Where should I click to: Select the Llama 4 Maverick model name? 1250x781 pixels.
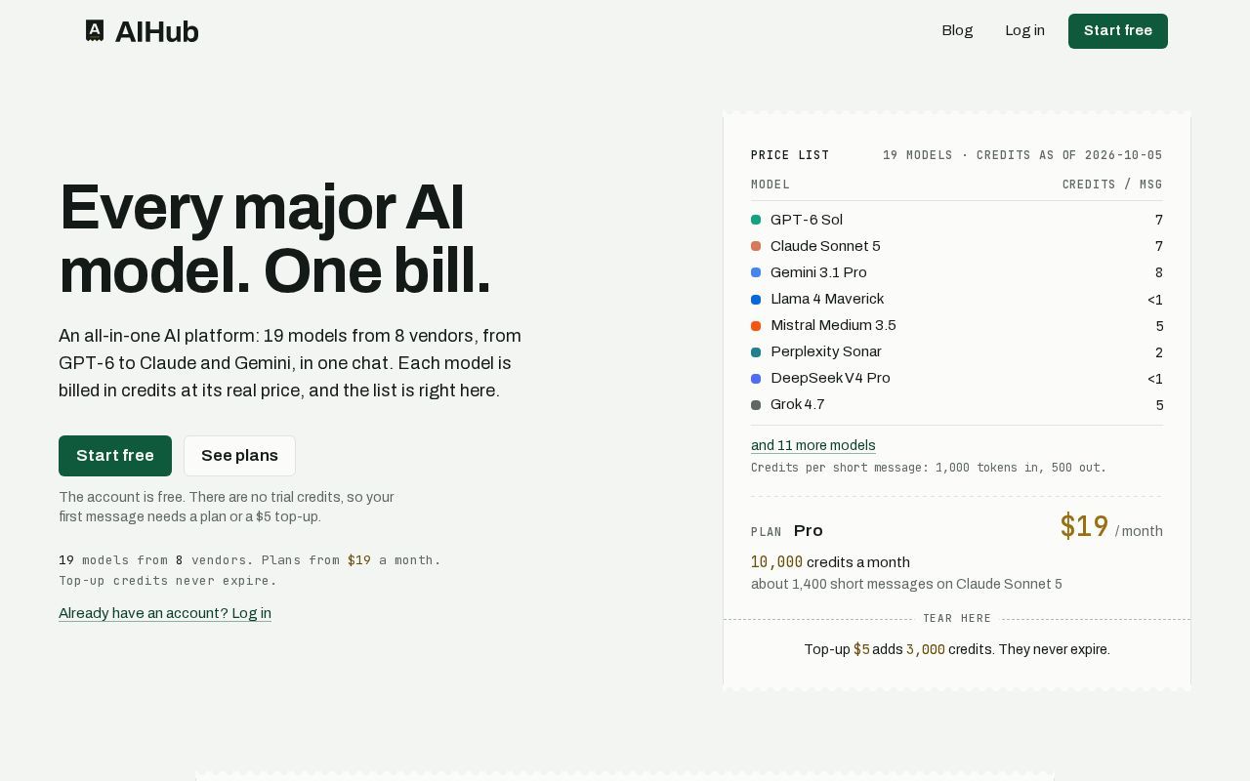point(827,299)
